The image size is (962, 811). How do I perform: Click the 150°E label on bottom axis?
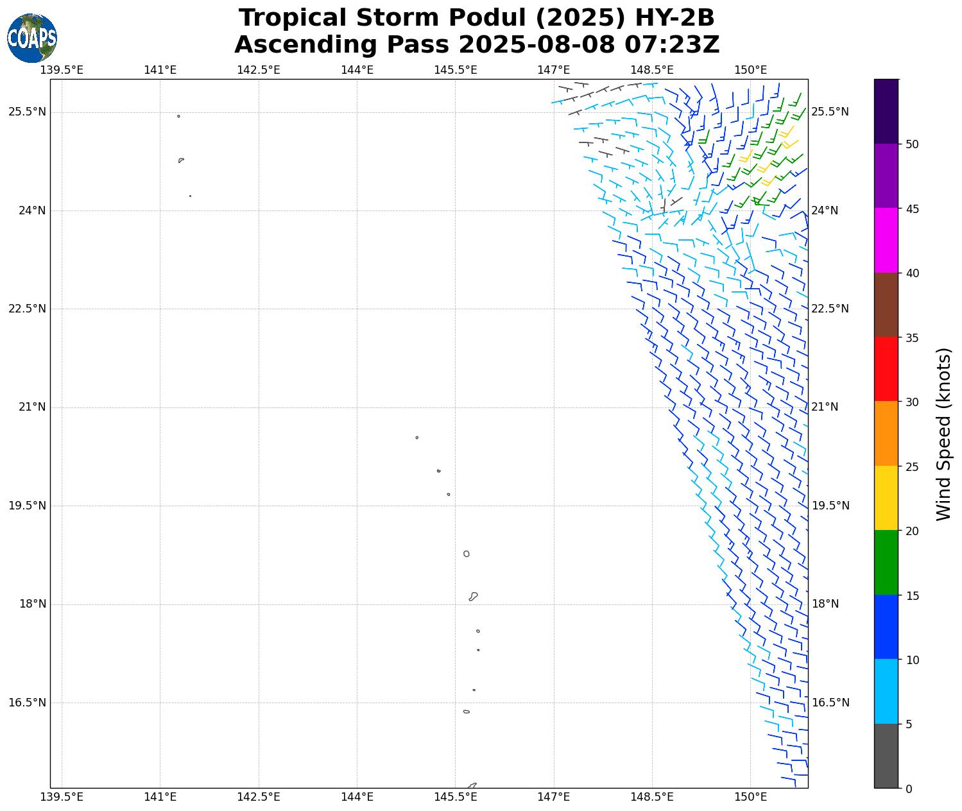coord(750,797)
